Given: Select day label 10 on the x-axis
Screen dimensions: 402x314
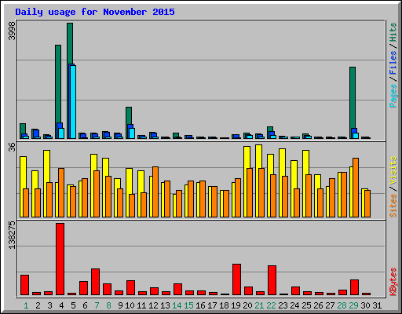Looking at the screenshot, I should [130, 305].
